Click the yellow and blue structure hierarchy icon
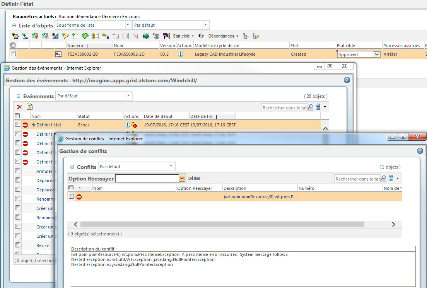This screenshot has width=427, height=288. pyautogui.click(x=105, y=36)
